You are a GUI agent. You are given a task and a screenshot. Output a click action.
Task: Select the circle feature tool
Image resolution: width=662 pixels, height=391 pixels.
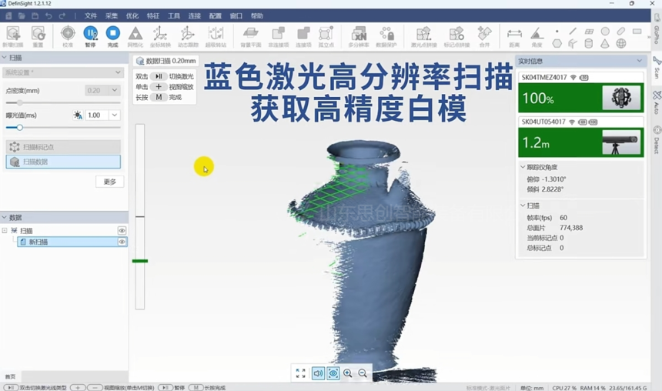[605, 32]
